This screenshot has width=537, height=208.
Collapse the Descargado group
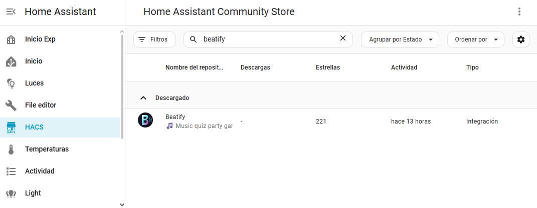tap(143, 98)
